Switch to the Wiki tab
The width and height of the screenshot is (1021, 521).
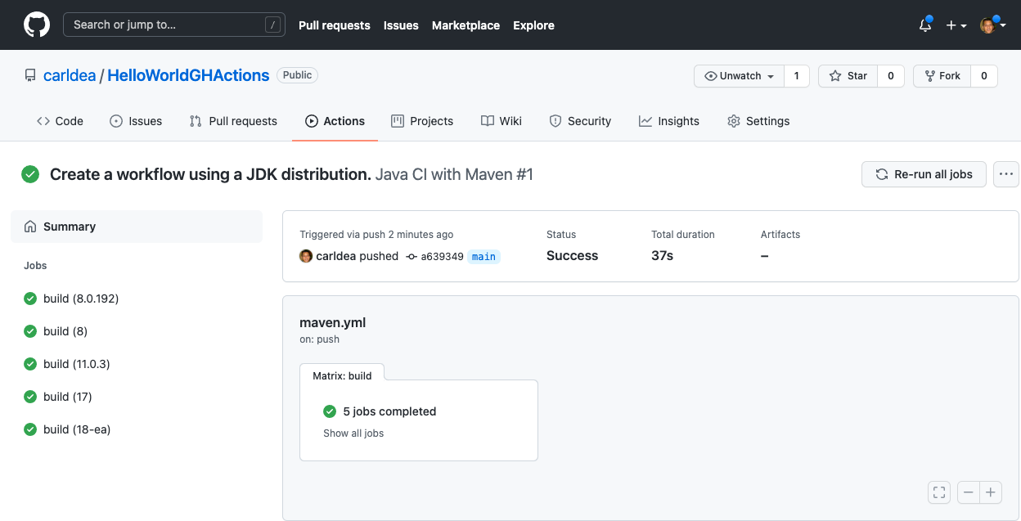coord(502,121)
